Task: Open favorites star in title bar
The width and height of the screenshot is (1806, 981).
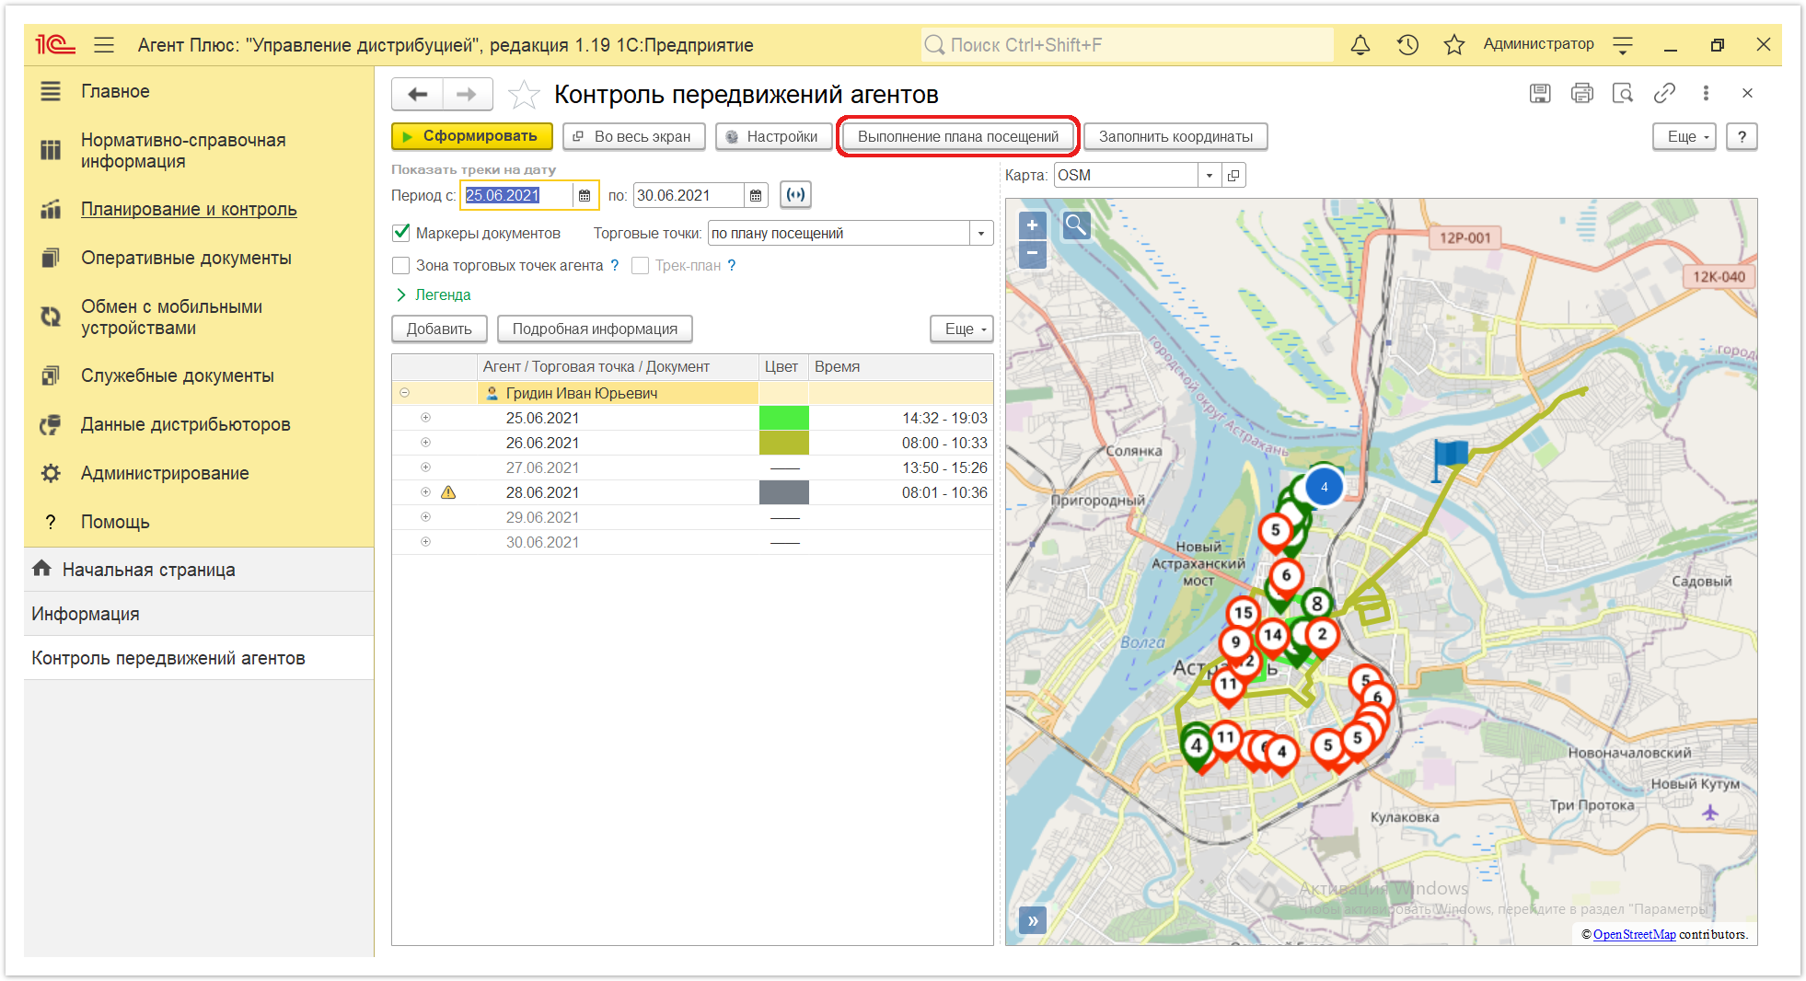Action: [x=1454, y=44]
